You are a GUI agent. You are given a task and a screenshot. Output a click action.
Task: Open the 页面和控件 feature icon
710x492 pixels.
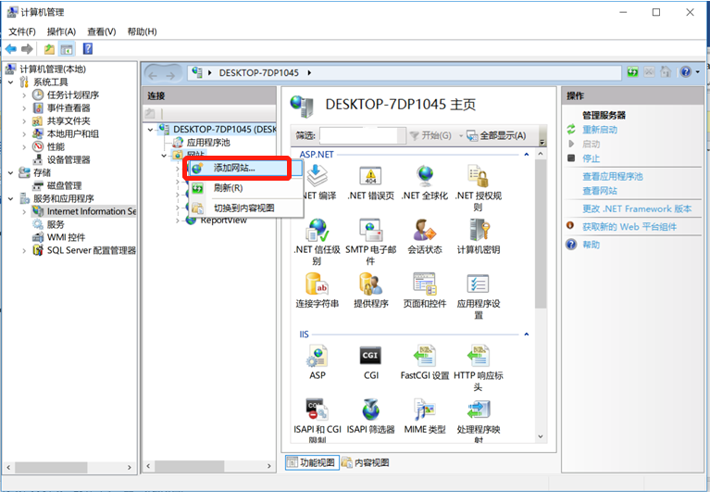pos(425,284)
